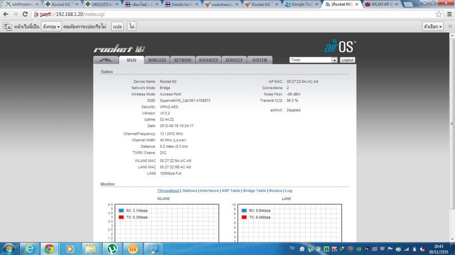455x255 pixels.
Task: Open the ตัวเลือก options dropdown
Action: point(433,26)
